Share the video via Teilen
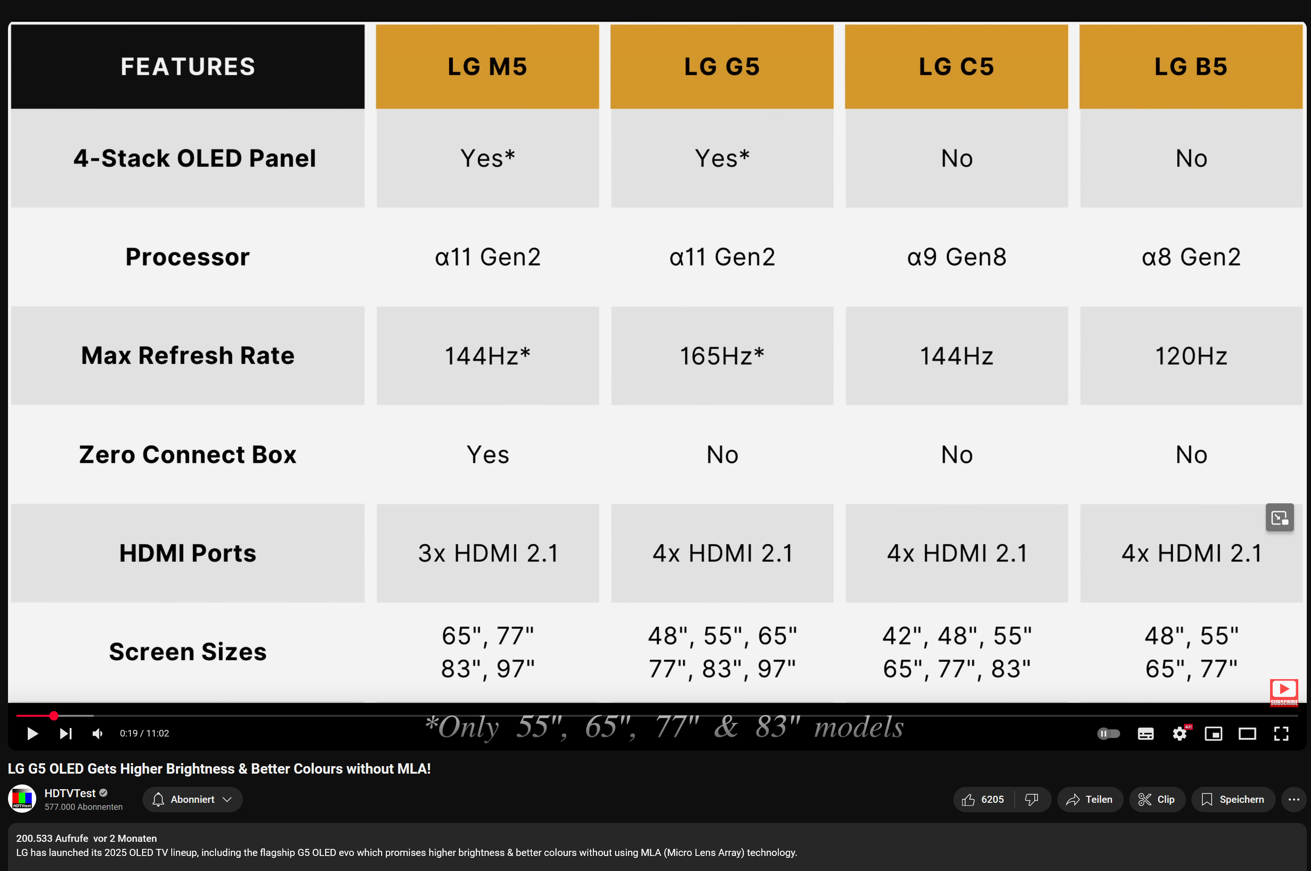This screenshot has width=1311, height=871. coord(1089,800)
